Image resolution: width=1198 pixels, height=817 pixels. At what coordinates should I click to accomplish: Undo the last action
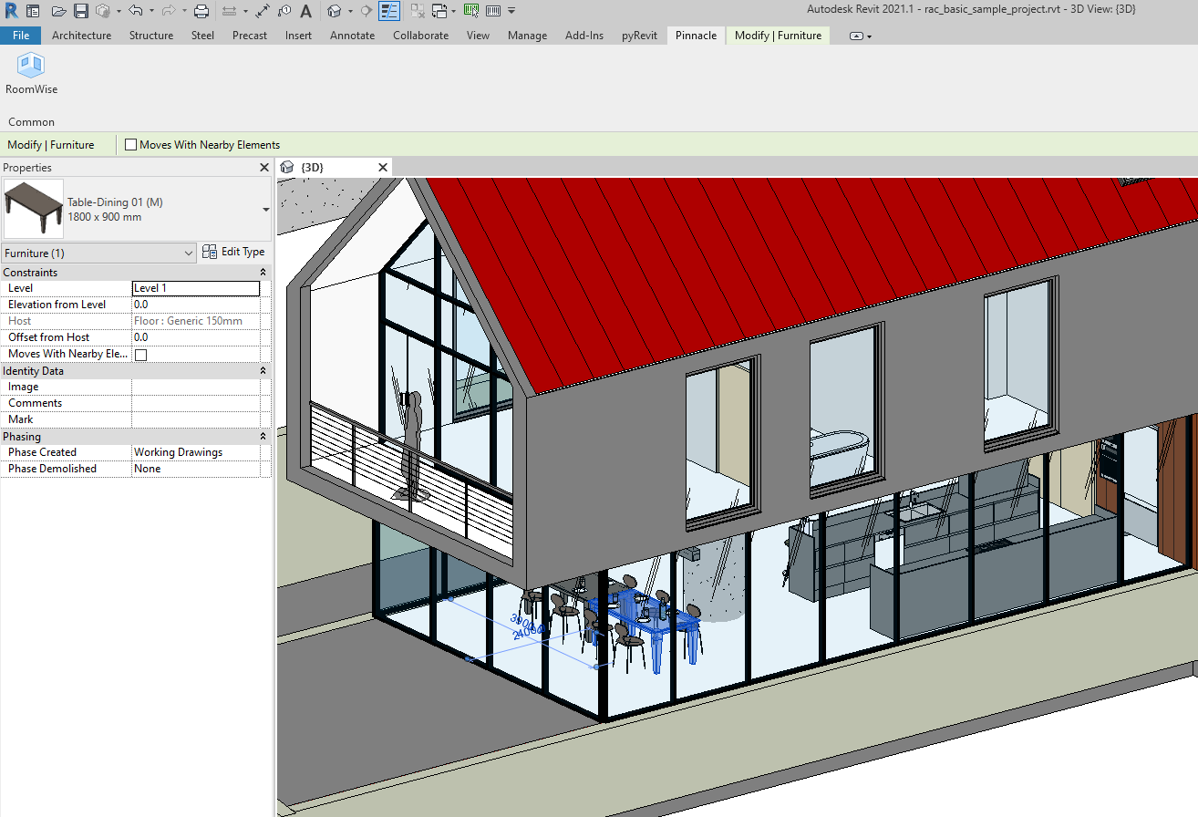pos(136,11)
